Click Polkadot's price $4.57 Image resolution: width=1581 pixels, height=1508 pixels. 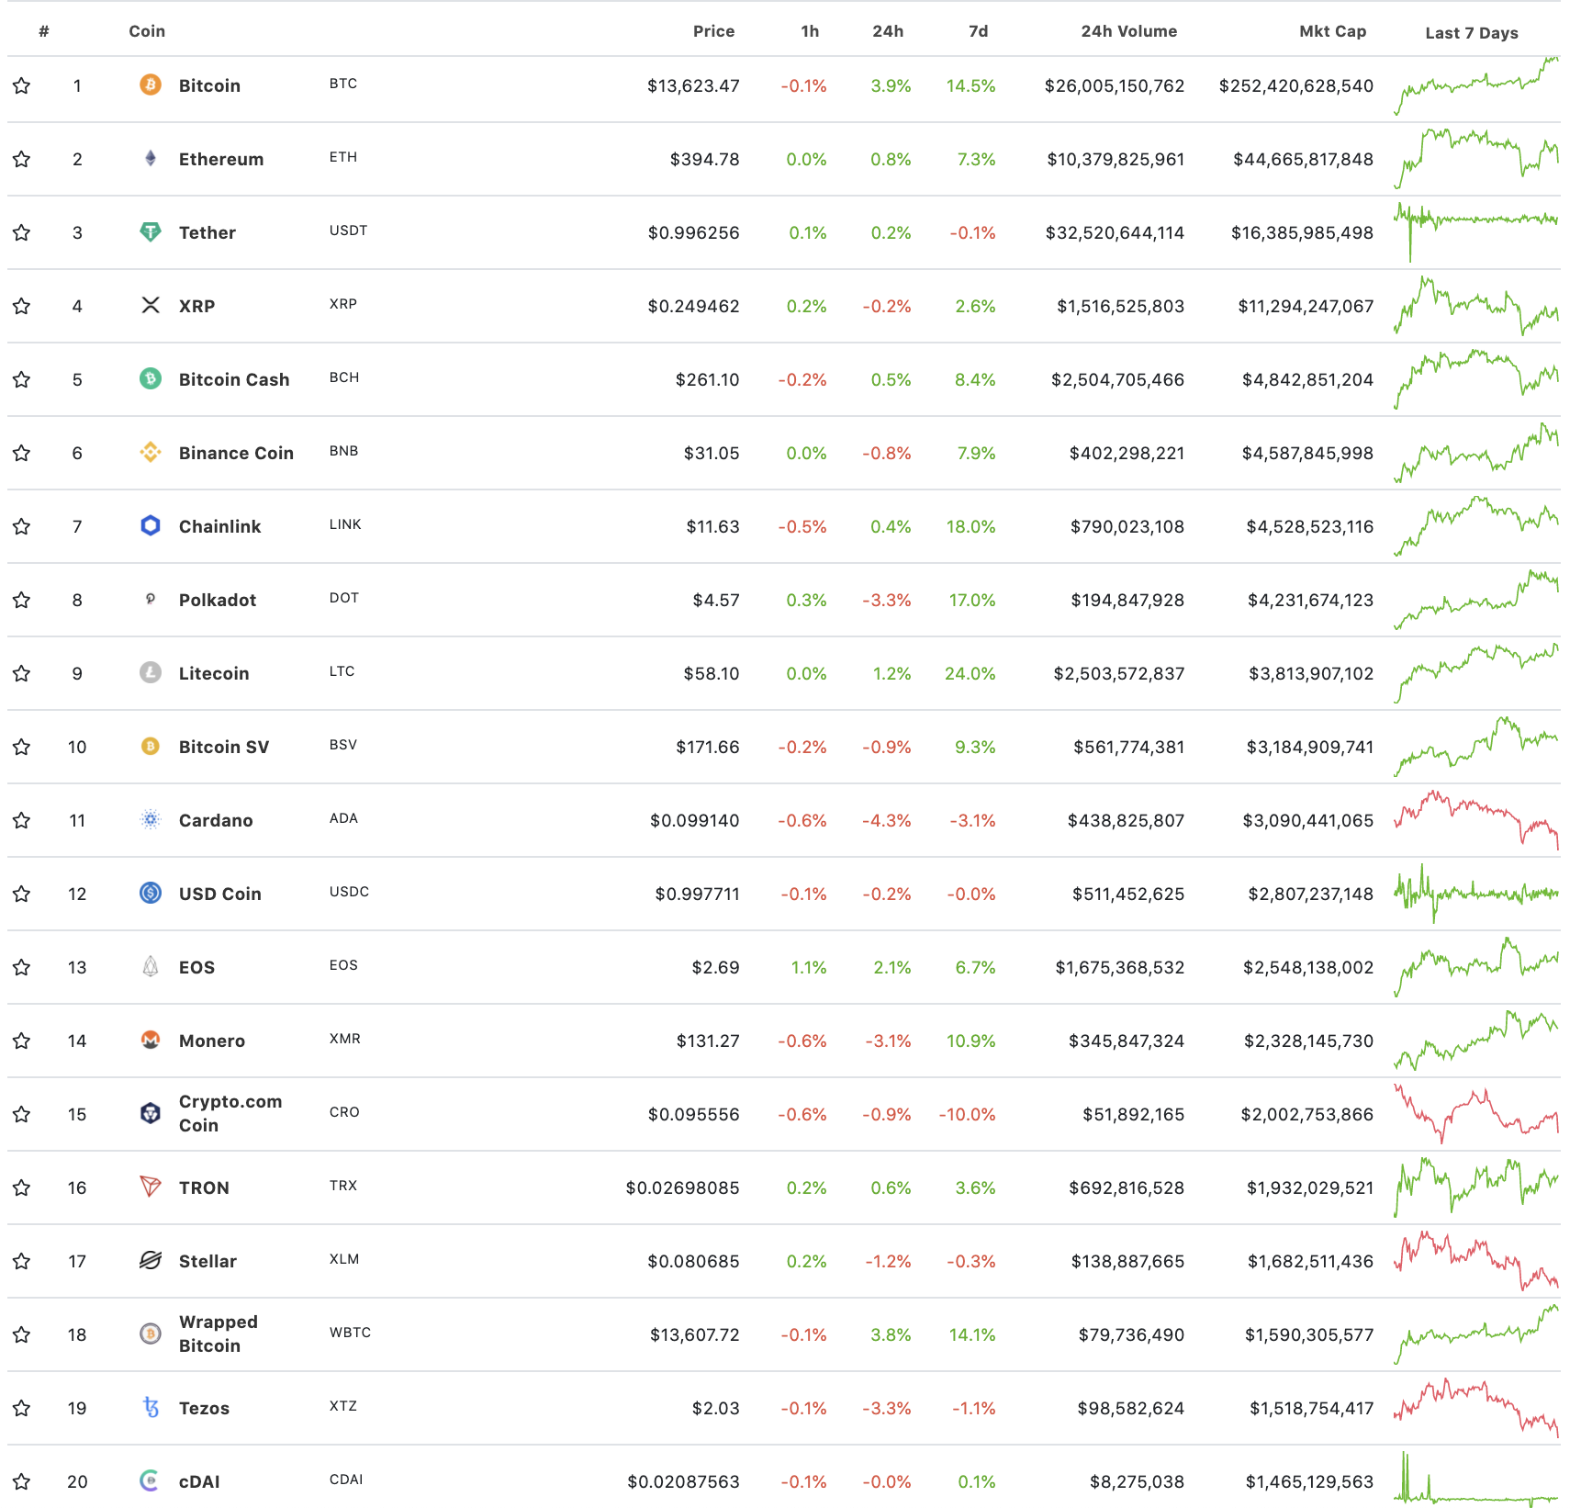[716, 600]
